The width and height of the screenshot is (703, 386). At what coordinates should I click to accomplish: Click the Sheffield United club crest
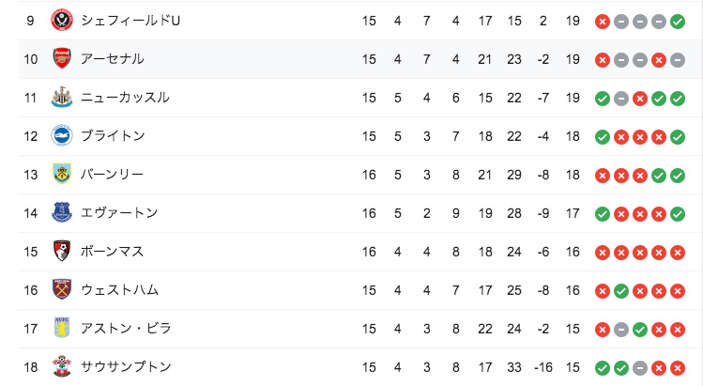62,21
